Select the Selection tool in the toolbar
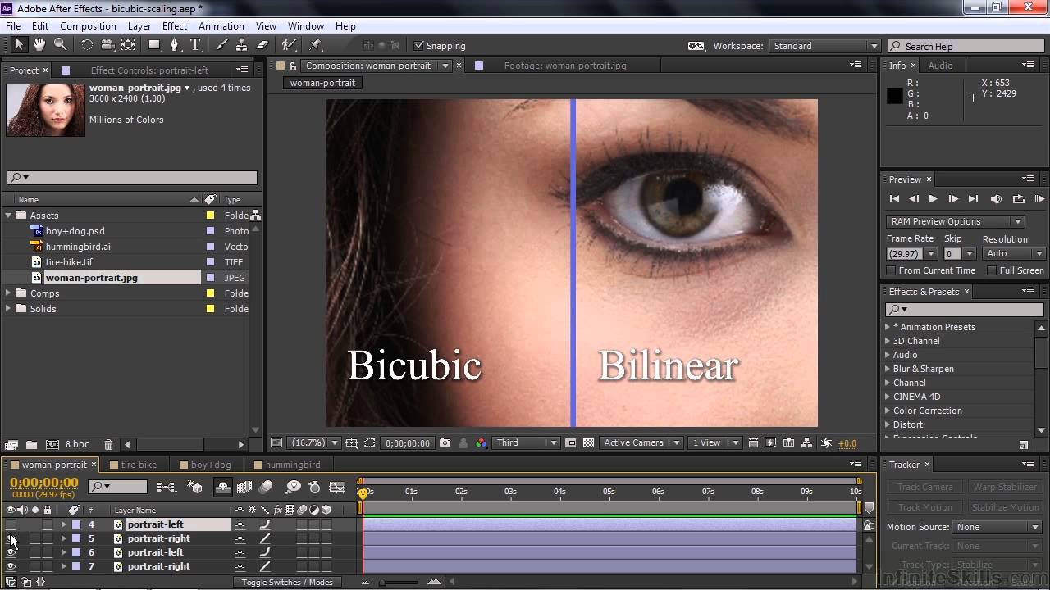Image resolution: width=1050 pixels, height=590 pixels. click(x=20, y=45)
